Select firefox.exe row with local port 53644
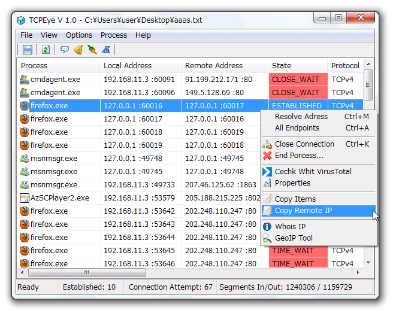Viewport: 393px width, 313px height. coord(139,238)
